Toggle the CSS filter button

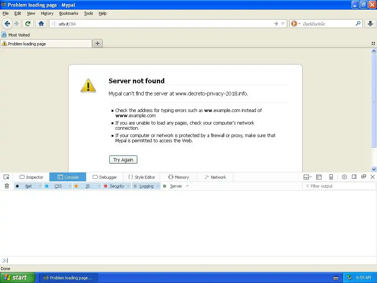pos(55,186)
